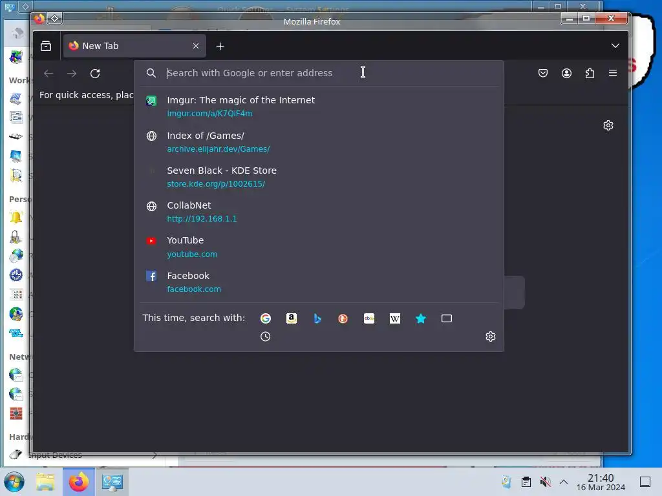Open Save to Pocket icon
The height and width of the screenshot is (496, 662).
pos(543,73)
